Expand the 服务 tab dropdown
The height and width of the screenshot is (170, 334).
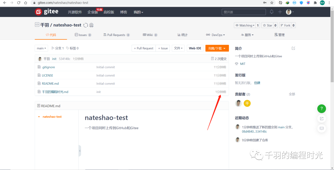[247, 35]
